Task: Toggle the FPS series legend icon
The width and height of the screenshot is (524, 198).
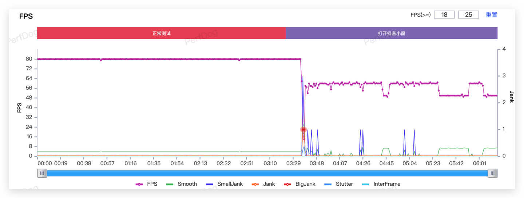Action: (x=139, y=184)
